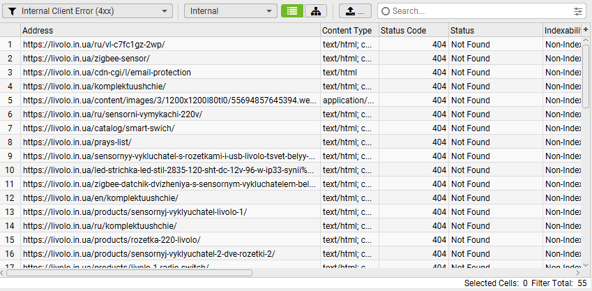Select the zigbee-sensor URL row
592x291 pixels.
(x=86, y=59)
